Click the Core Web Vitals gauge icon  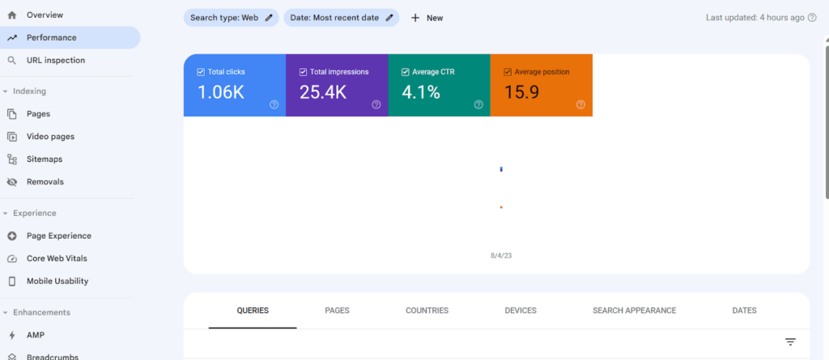click(x=11, y=259)
